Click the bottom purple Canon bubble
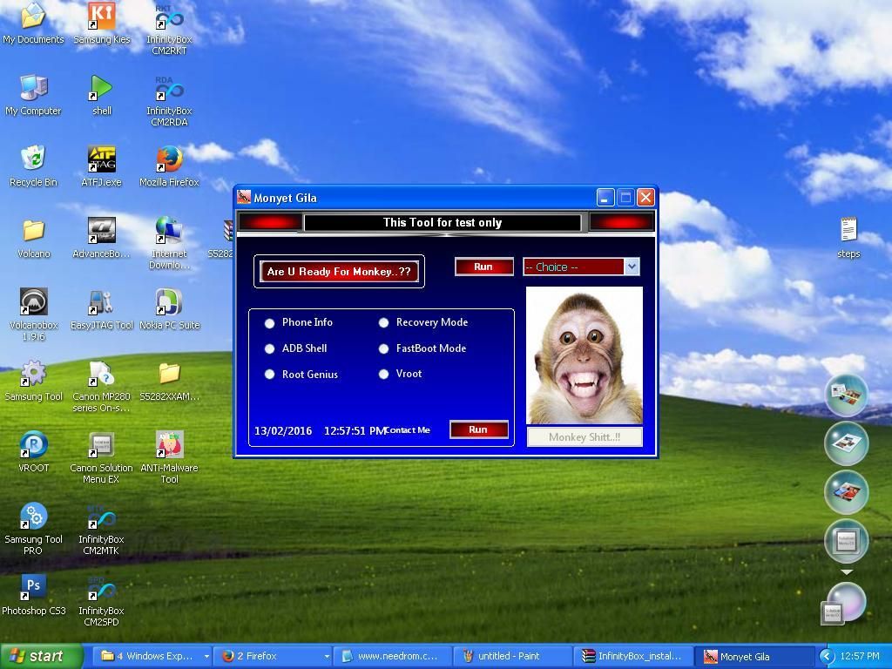The height and width of the screenshot is (669, 892). 845,603
